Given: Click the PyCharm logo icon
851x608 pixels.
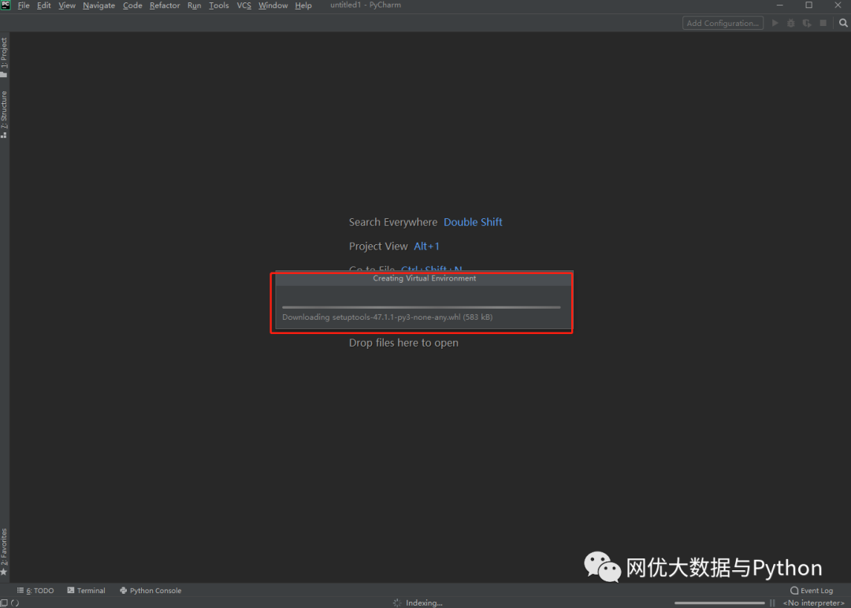Looking at the screenshot, I should (x=6, y=6).
